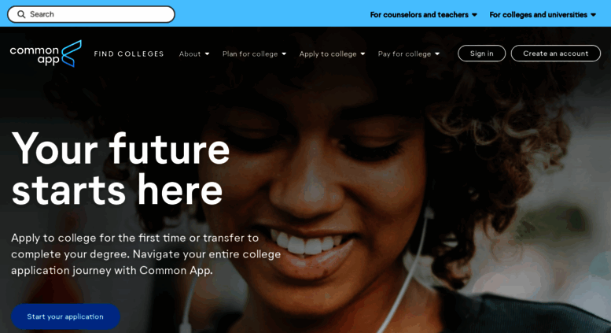Focus the Search input field
Viewport: 611px width, 333px height.
point(91,14)
